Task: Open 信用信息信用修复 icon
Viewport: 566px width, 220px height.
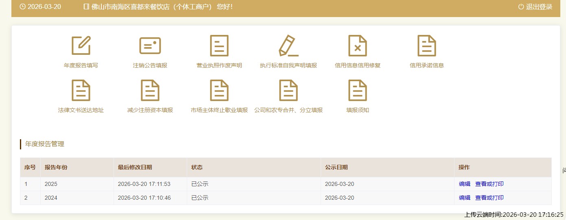Action: click(x=358, y=45)
